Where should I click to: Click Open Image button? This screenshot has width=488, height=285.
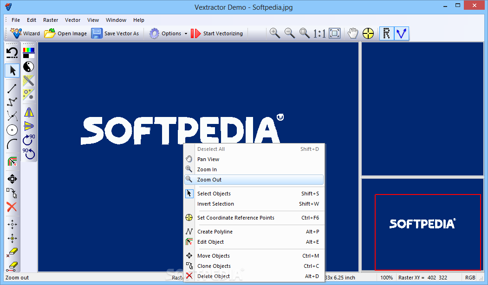pos(65,33)
